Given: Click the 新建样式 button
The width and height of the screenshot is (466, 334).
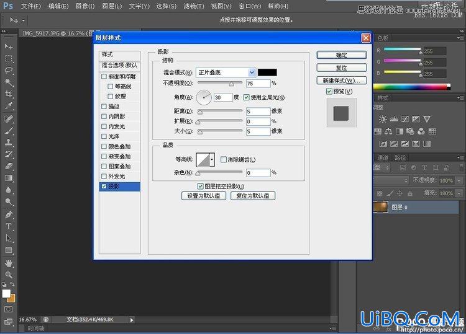Looking at the screenshot, I should (342, 81).
